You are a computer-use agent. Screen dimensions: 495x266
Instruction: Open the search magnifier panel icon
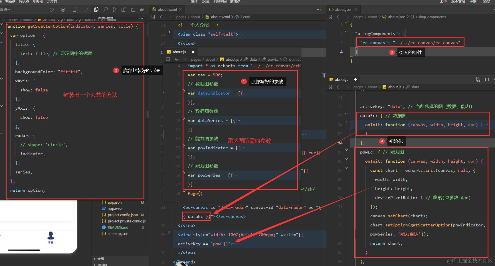pos(106,9)
